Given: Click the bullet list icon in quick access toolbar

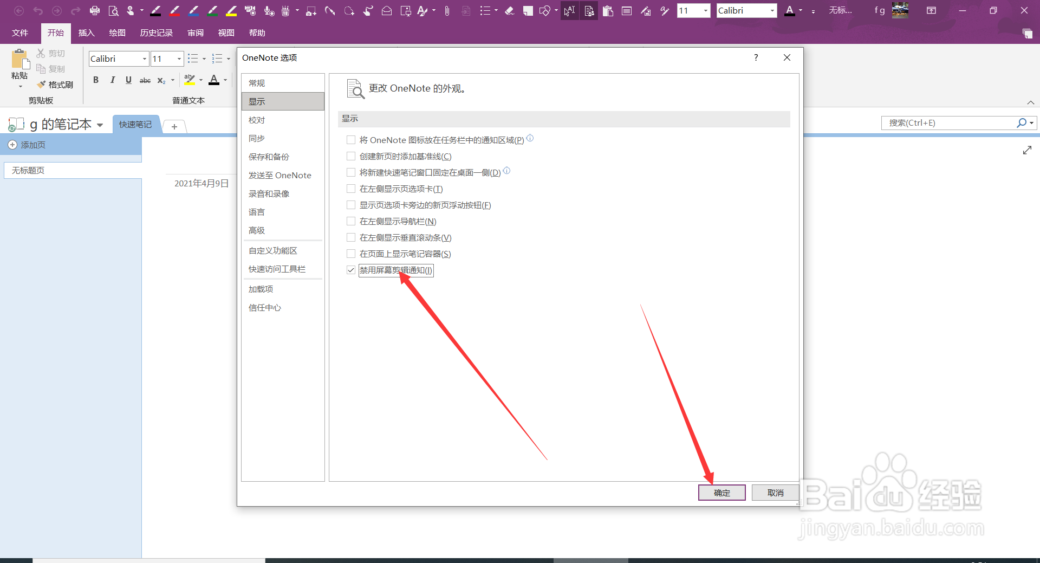Looking at the screenshot, I should pyautogui.click(x=485, y=10).
